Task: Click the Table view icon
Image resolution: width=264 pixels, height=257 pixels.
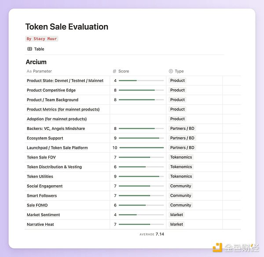Action: point(29,49)
